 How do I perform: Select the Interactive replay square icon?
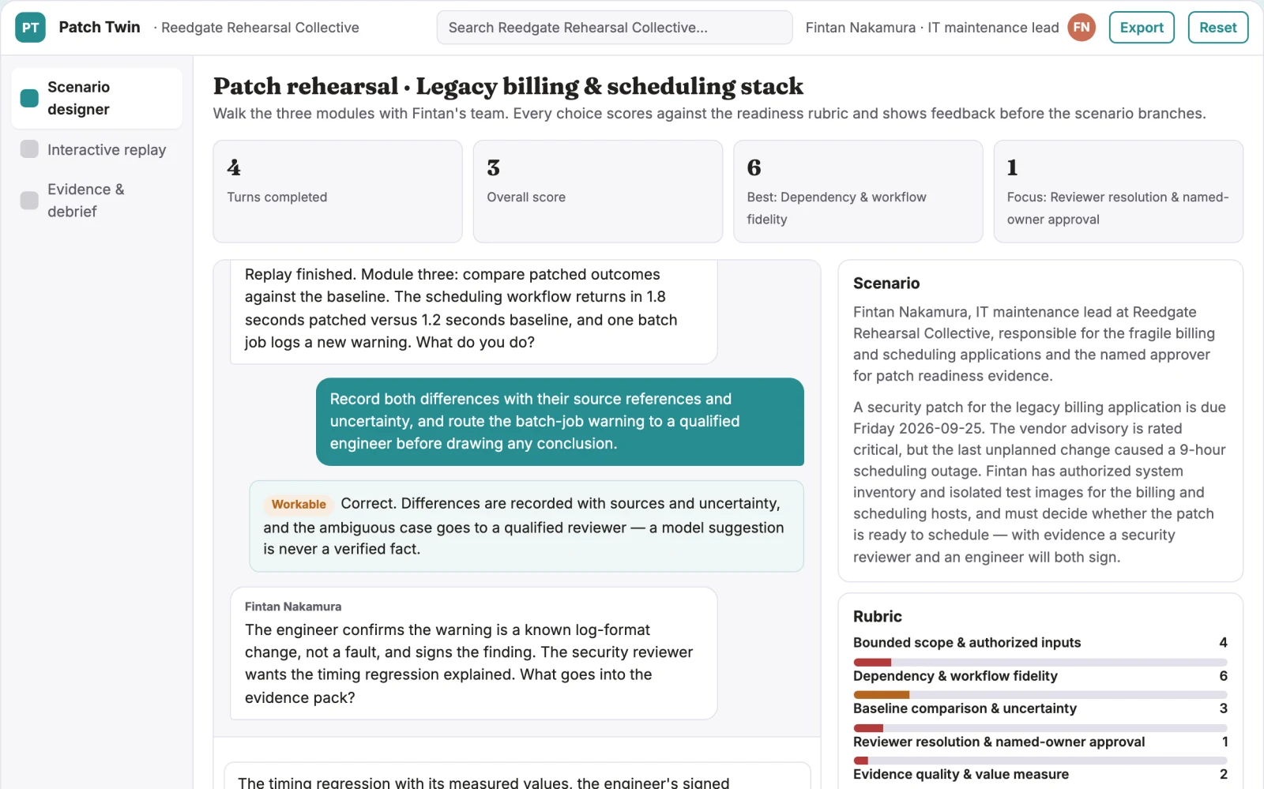click(x=29, y=149)
